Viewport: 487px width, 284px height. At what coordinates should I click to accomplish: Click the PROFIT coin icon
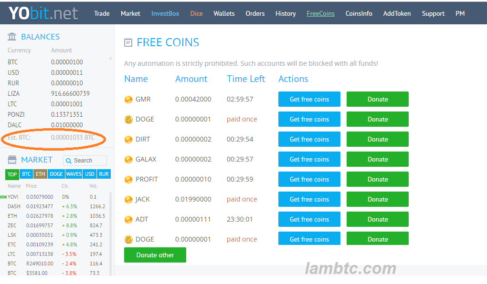128,180
